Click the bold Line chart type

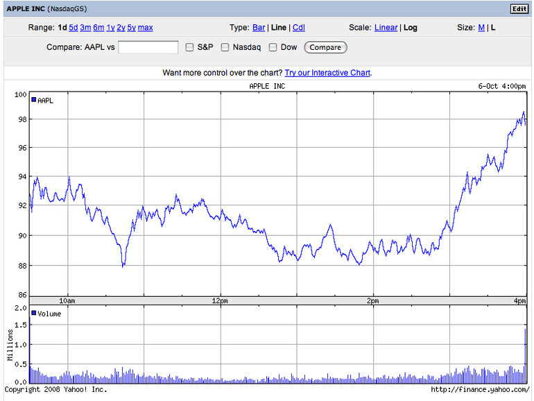pos(279,28)
